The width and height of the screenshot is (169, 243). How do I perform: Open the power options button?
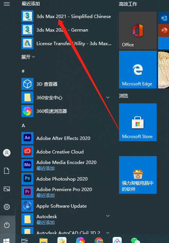[x=7, y=225]
